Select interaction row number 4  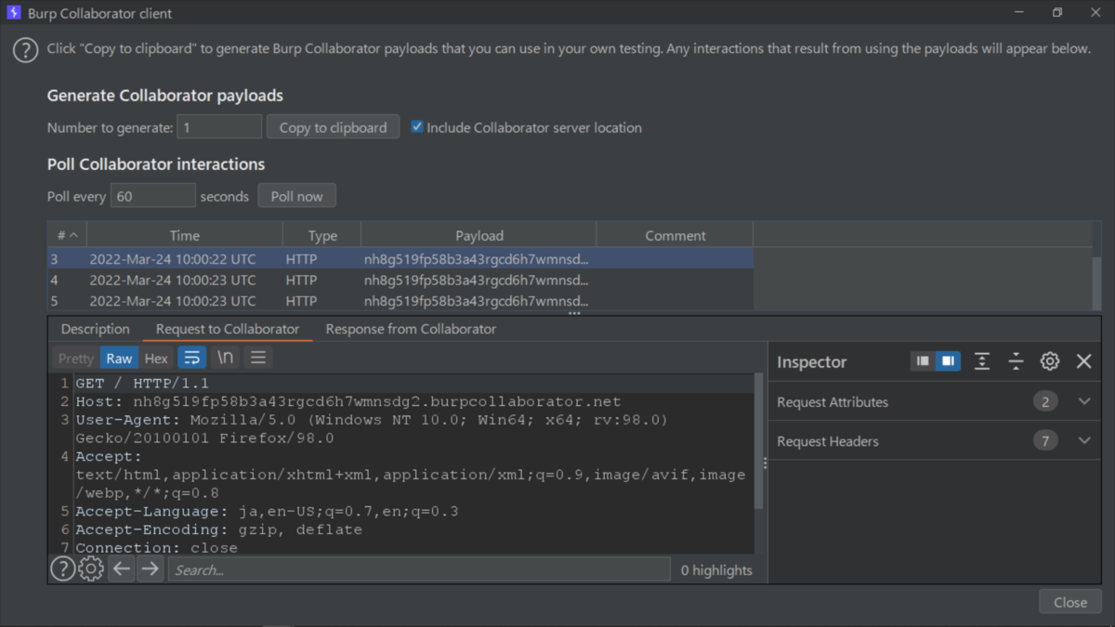coord(400,280)
